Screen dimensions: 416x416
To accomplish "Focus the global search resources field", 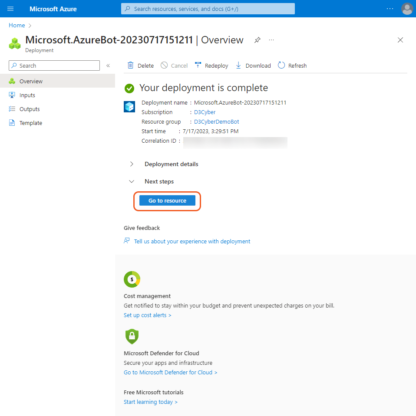I will (x=208, y=9).
